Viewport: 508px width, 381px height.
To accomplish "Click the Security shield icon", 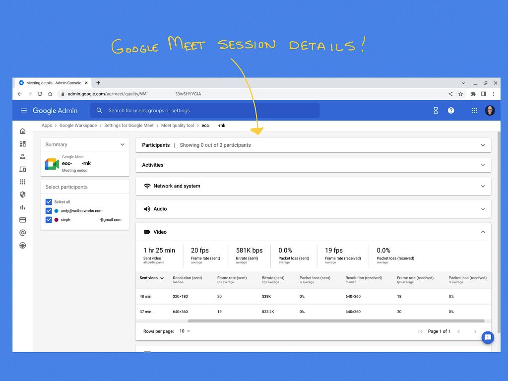I will click(22, 194).
